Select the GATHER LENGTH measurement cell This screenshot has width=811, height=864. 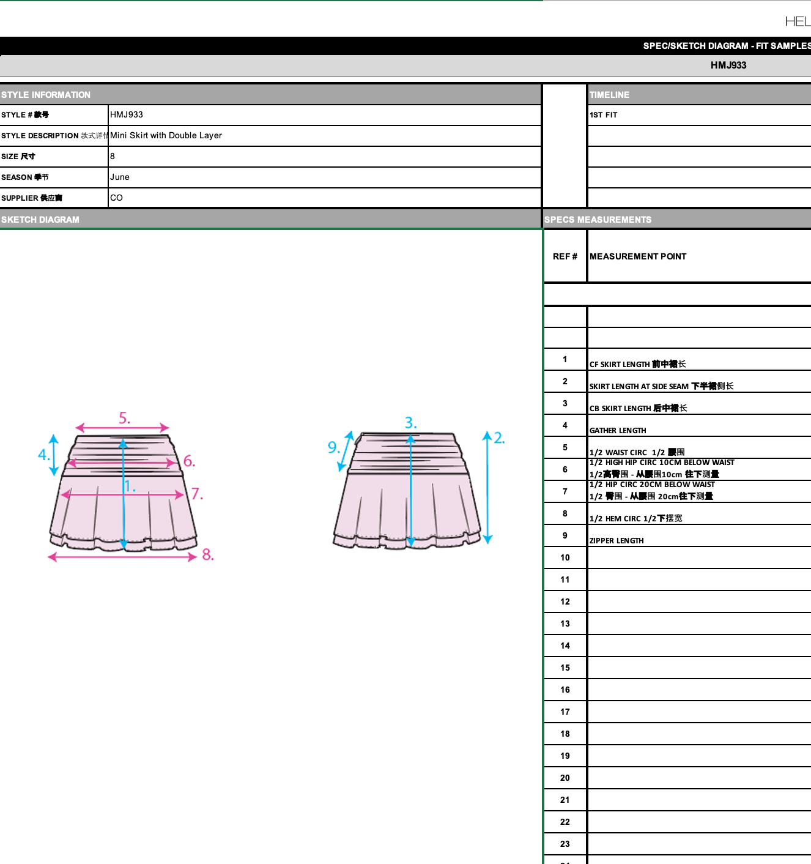coord(700,426)
